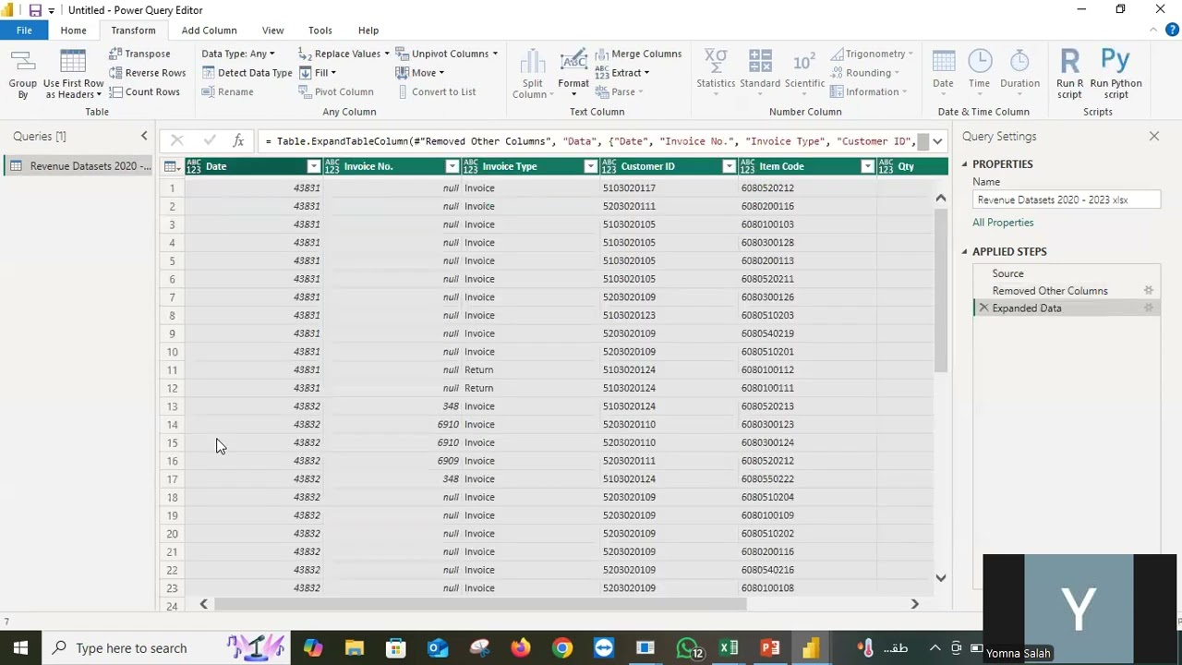Open Date column filter dropdown
This screenshot has height=665, width=1182.
point(313,166)
